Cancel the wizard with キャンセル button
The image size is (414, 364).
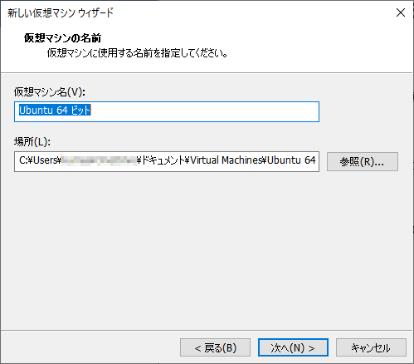tap(371, 347)
